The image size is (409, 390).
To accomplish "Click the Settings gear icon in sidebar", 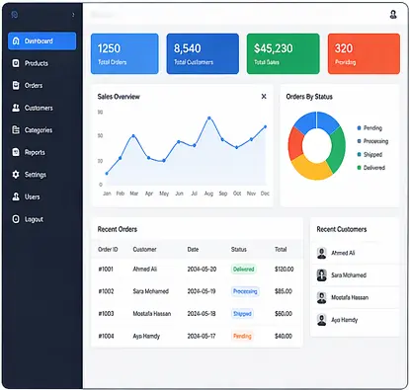I will pyautogui.click(x=16, y=175).
